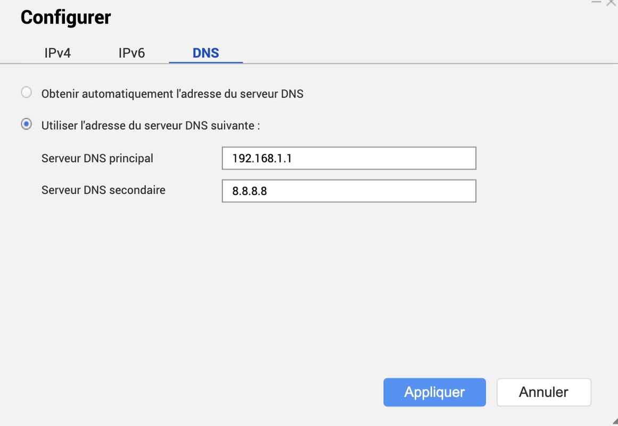Select the DNS tab
618x426 pixels.
(x=206, y=53)
